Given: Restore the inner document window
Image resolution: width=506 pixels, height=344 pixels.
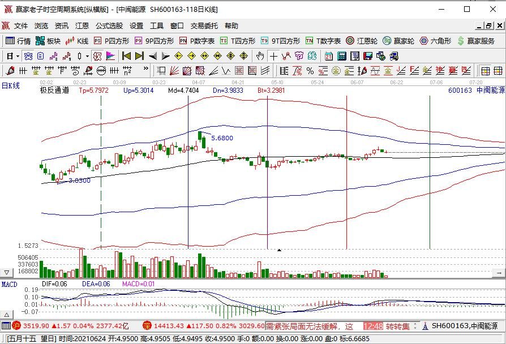Looking at the screenshot, I should [489, 26].
